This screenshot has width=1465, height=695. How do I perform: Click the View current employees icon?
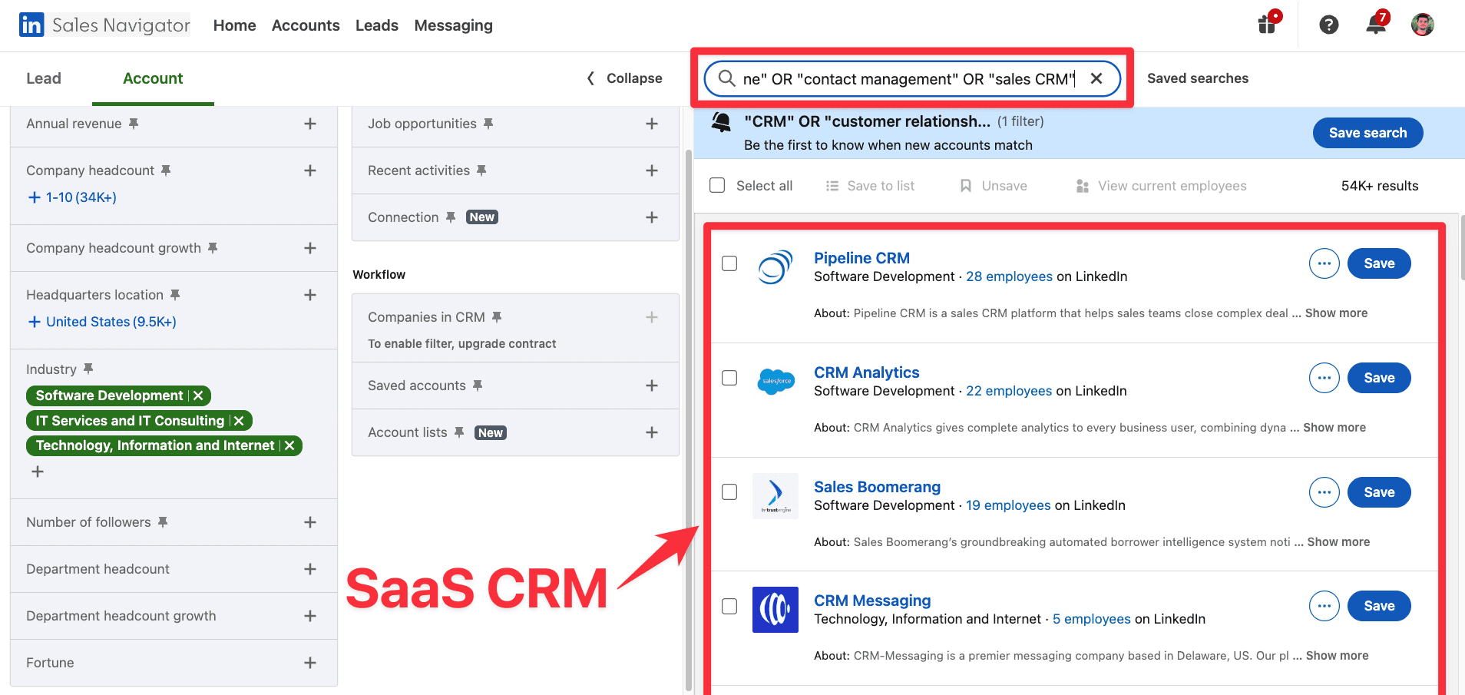[1083, 186]
